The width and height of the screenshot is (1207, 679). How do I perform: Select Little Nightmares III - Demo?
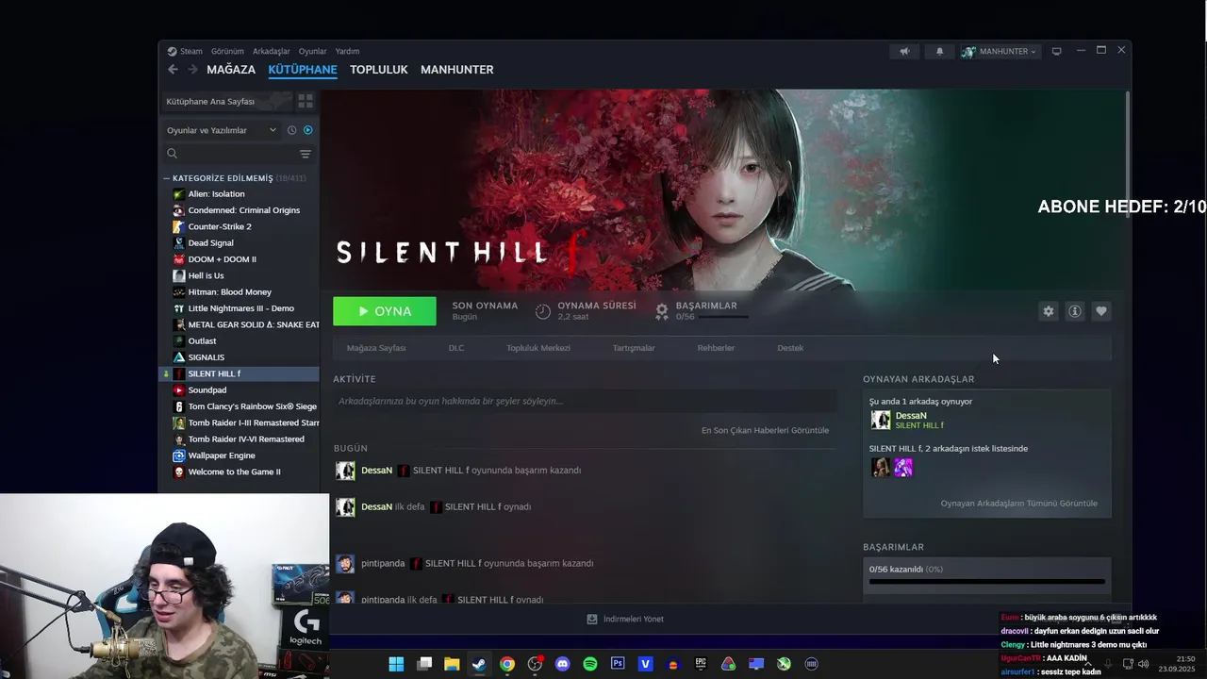pos(240,308)
